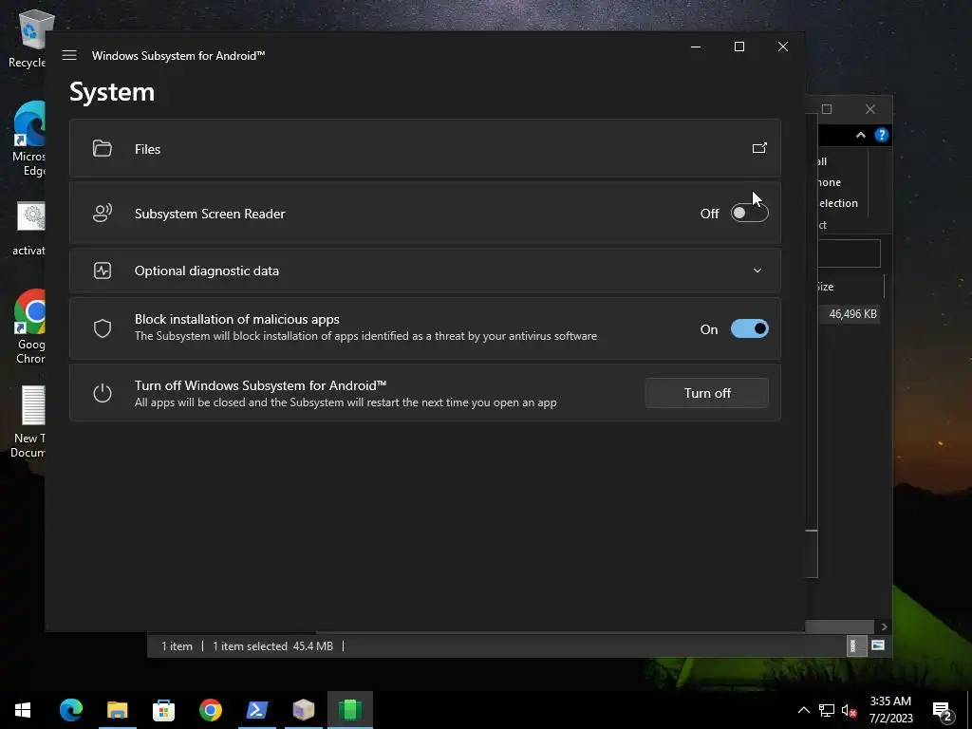Click the shield icon for malicious apps
Image resolution: width=972 pixels, height=729 pixels.
pos(103,328)
